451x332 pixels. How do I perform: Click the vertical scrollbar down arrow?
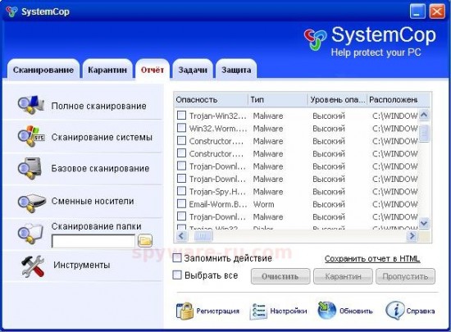pos(424,223)
